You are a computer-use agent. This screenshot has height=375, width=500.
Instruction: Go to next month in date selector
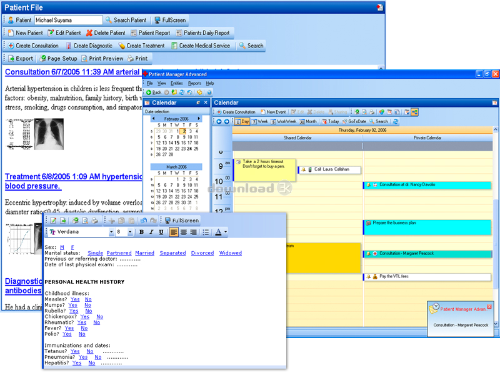pyautogui.click(x=199, y=119)
